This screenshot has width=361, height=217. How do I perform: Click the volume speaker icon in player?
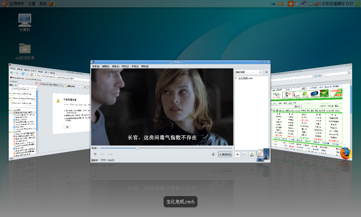coord(213,154)
